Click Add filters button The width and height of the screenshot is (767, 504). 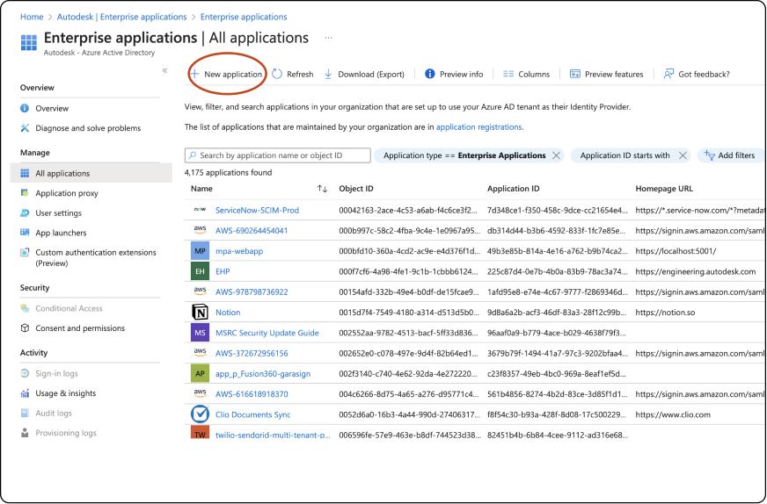tap(729, 155)
